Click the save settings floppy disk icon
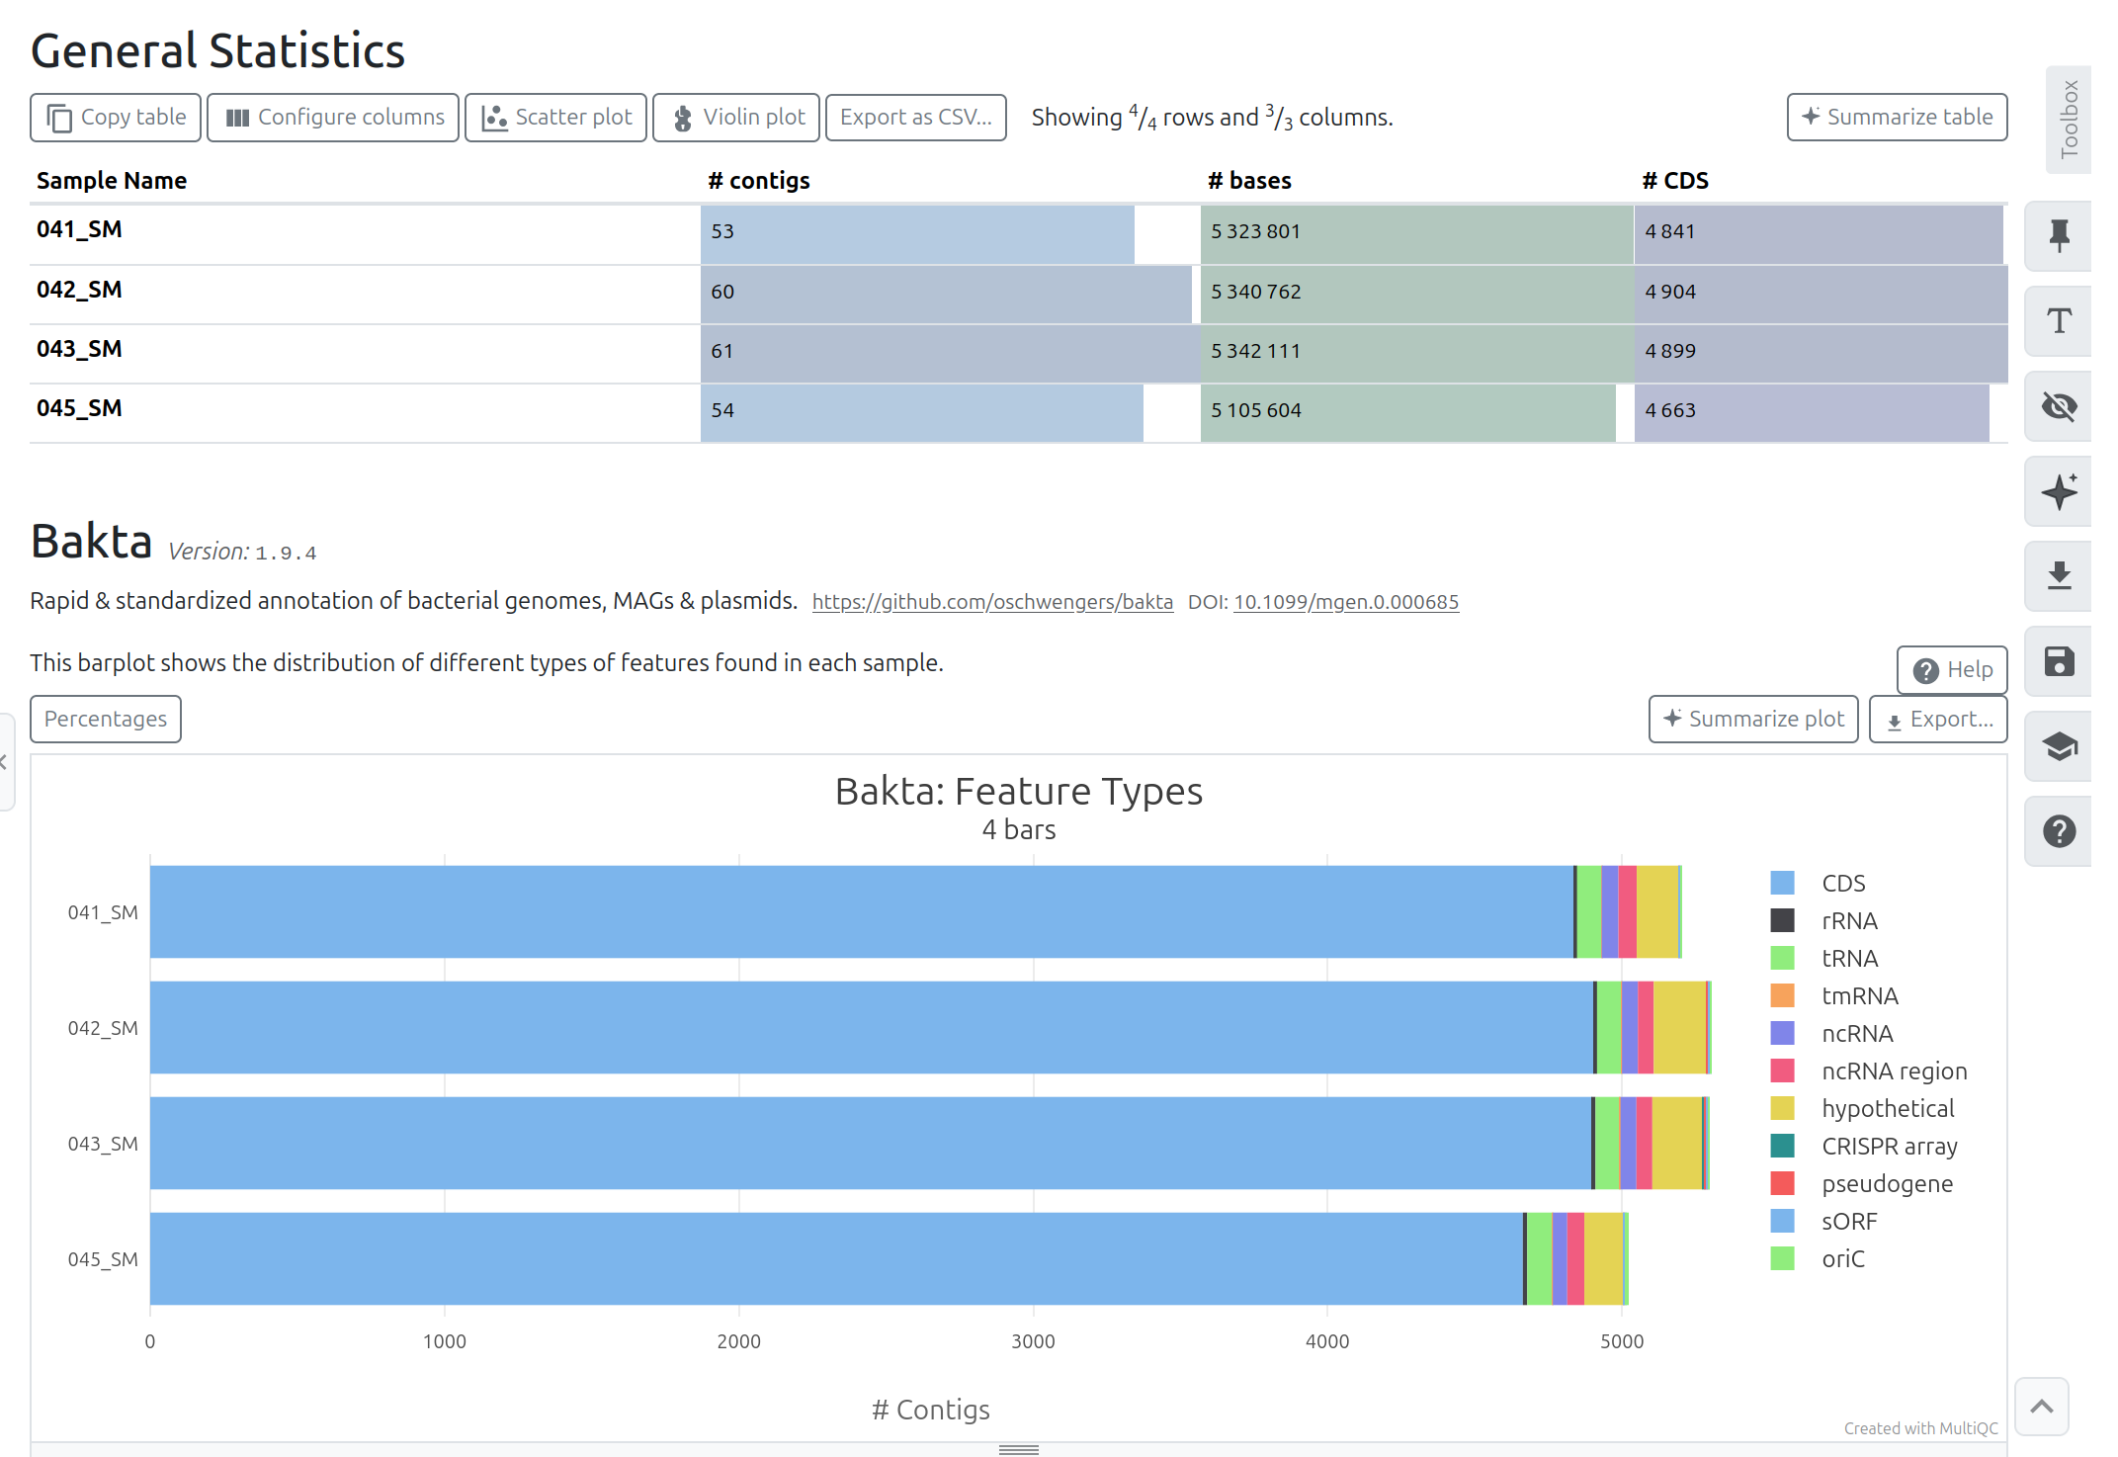This screenshot has height=1457, width=2118. point(2059,661)
